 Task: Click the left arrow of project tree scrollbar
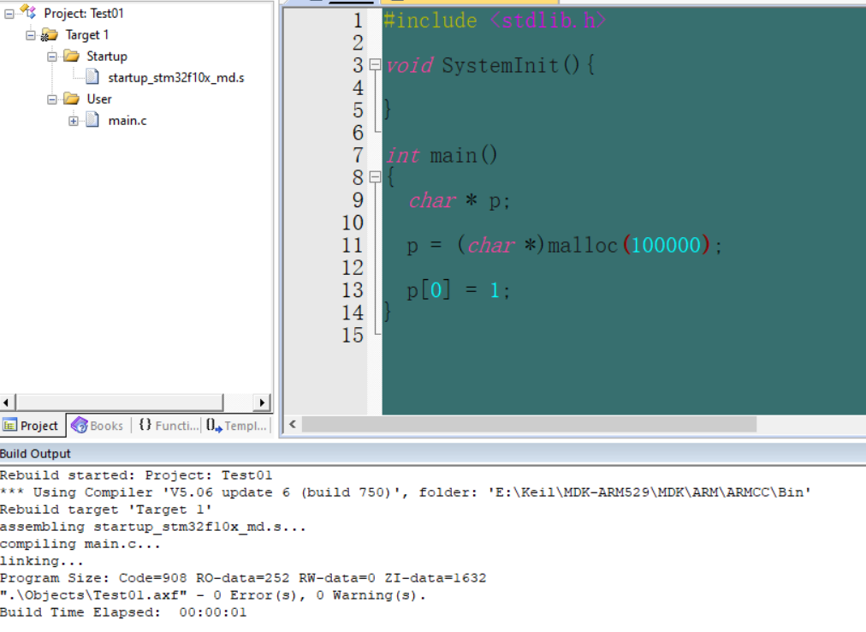(x=7, y=402)
